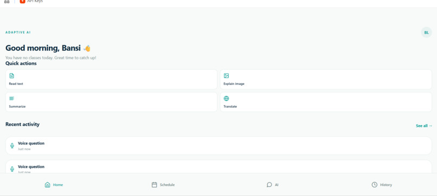Click the Recent activity heading
This screenshot has width=437, height=196.
tap(23, 124)
